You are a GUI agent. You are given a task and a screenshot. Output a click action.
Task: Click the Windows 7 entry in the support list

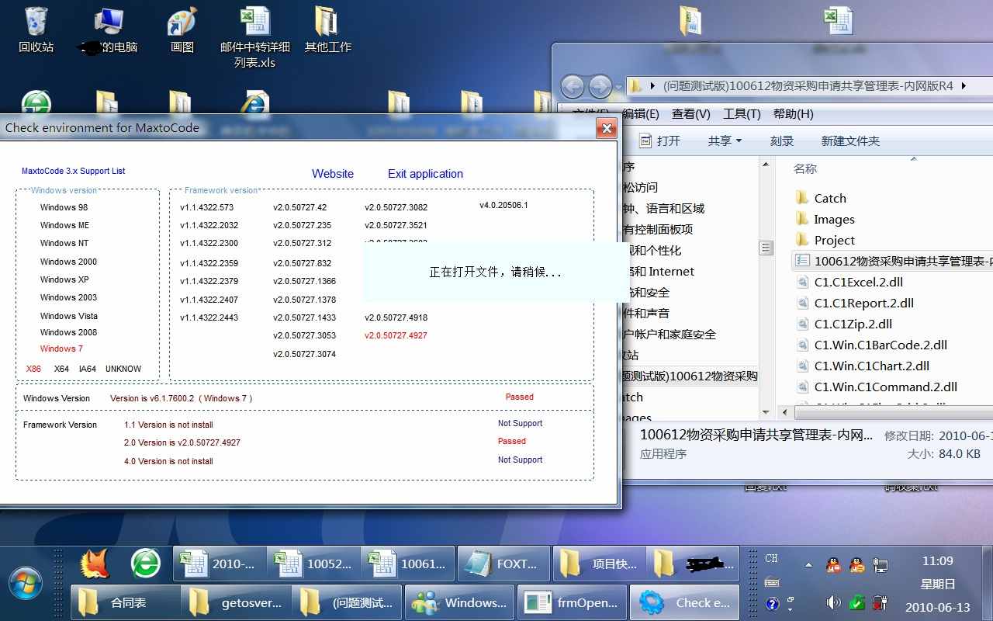pyautogui.click(x=61, y=349)
